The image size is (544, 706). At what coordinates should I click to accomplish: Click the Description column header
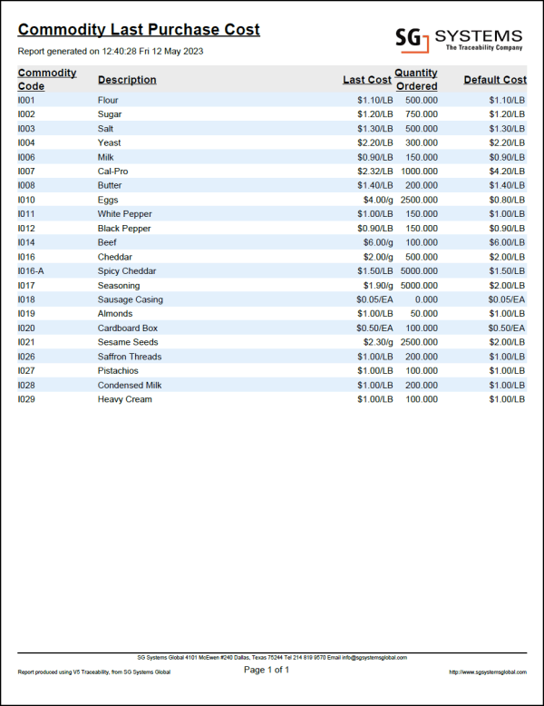[127, 80]
